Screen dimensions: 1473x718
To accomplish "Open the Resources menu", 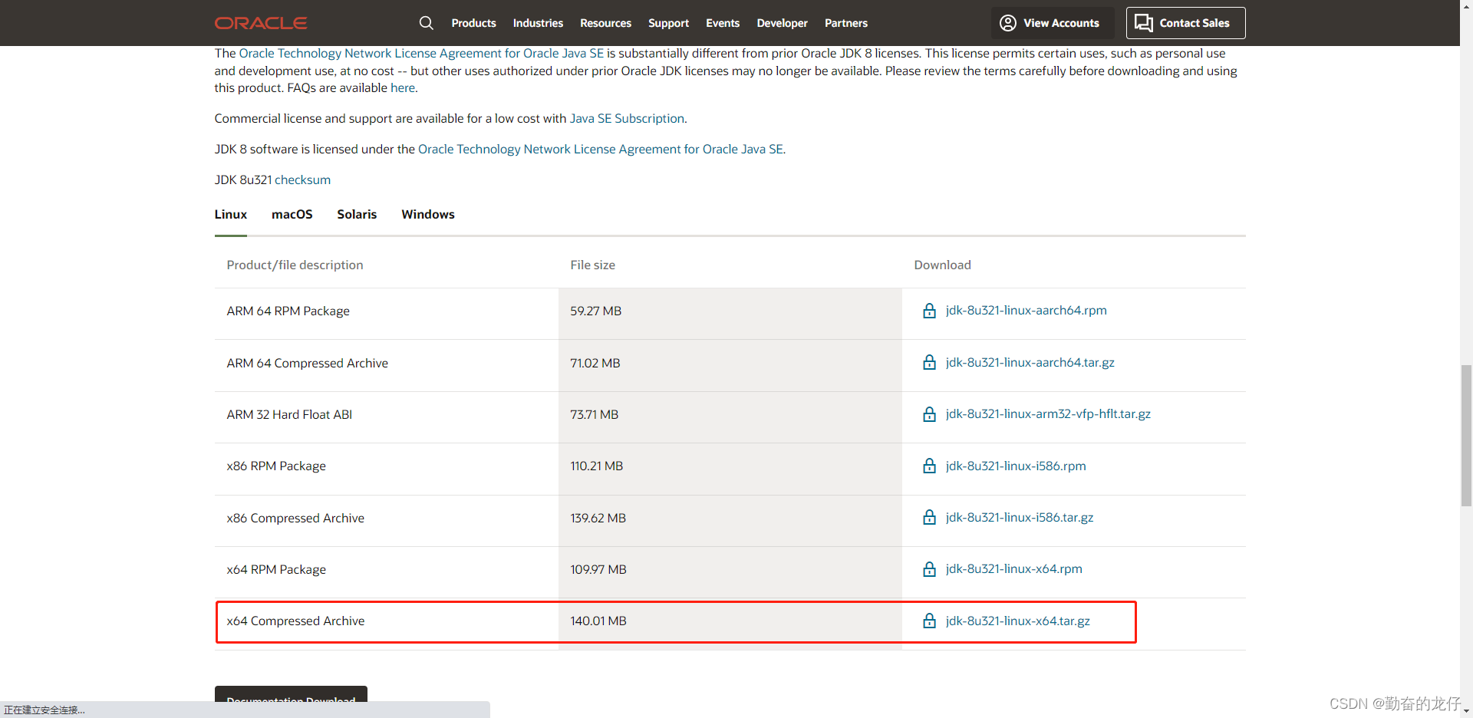I will point(605,23).
